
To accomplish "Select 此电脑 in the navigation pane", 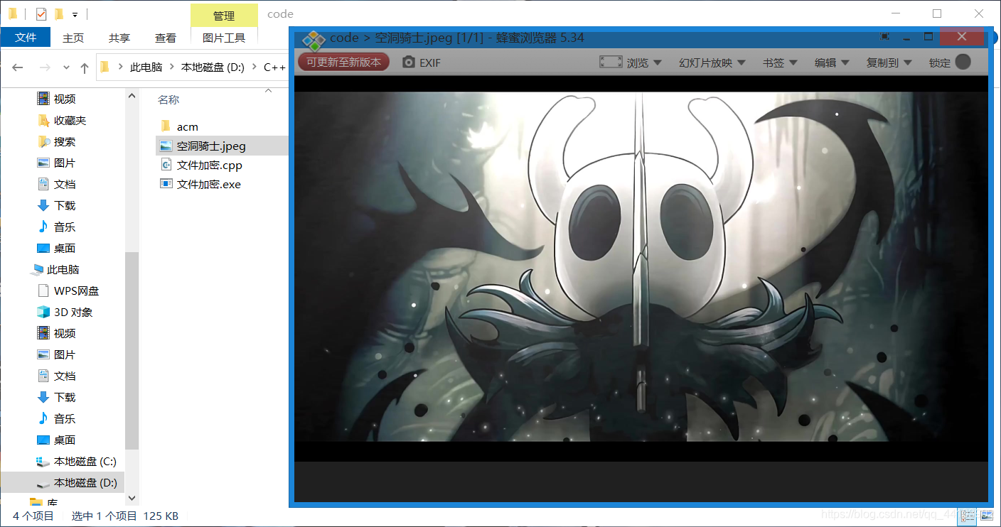I will coord(55,270).
